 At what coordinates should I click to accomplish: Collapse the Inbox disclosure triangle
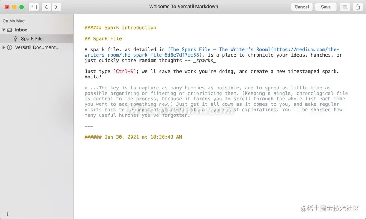click(x=4, y=30)
